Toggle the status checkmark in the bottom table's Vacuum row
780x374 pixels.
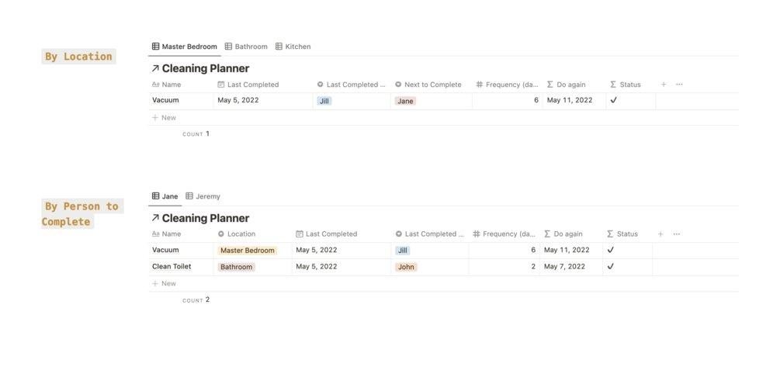(x=611, y=250)
